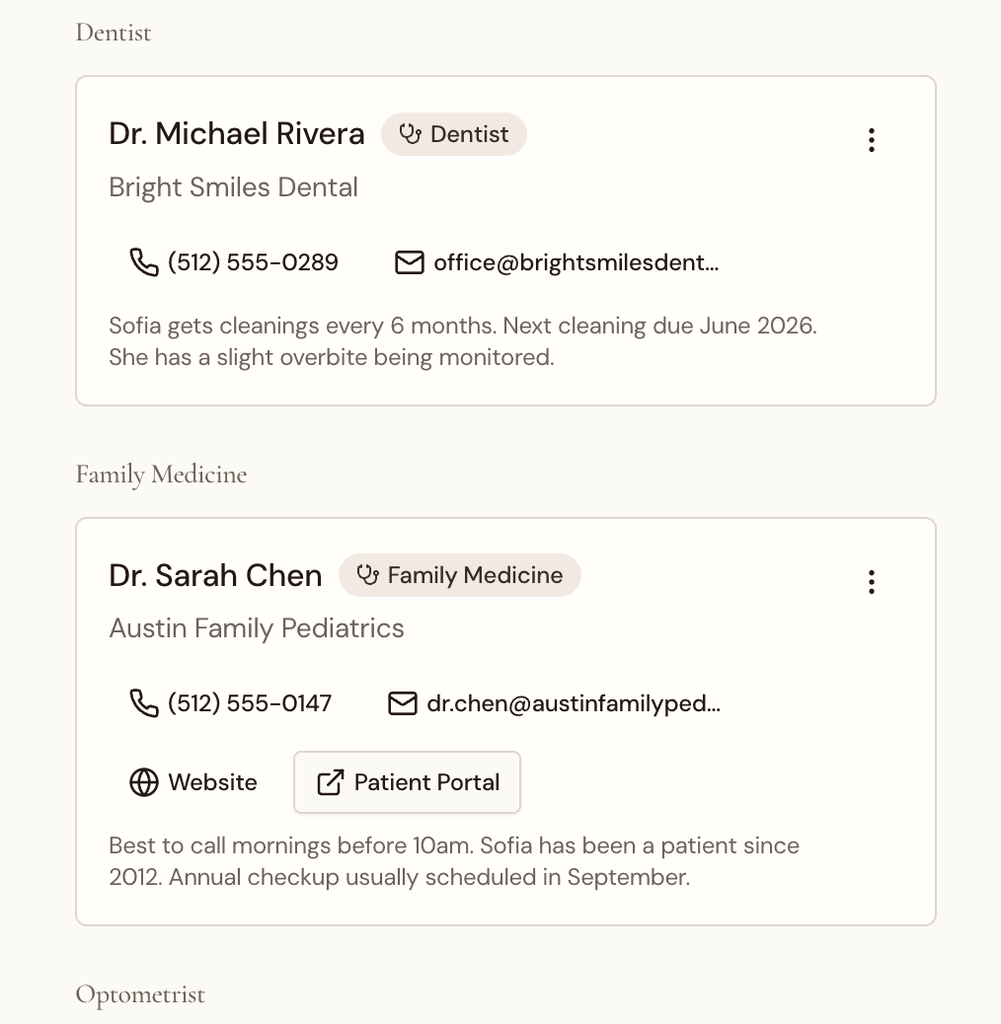Click the Dentist specialty badge
The height and width of the screenshot is (1024, 1001).
click(454, 134)
